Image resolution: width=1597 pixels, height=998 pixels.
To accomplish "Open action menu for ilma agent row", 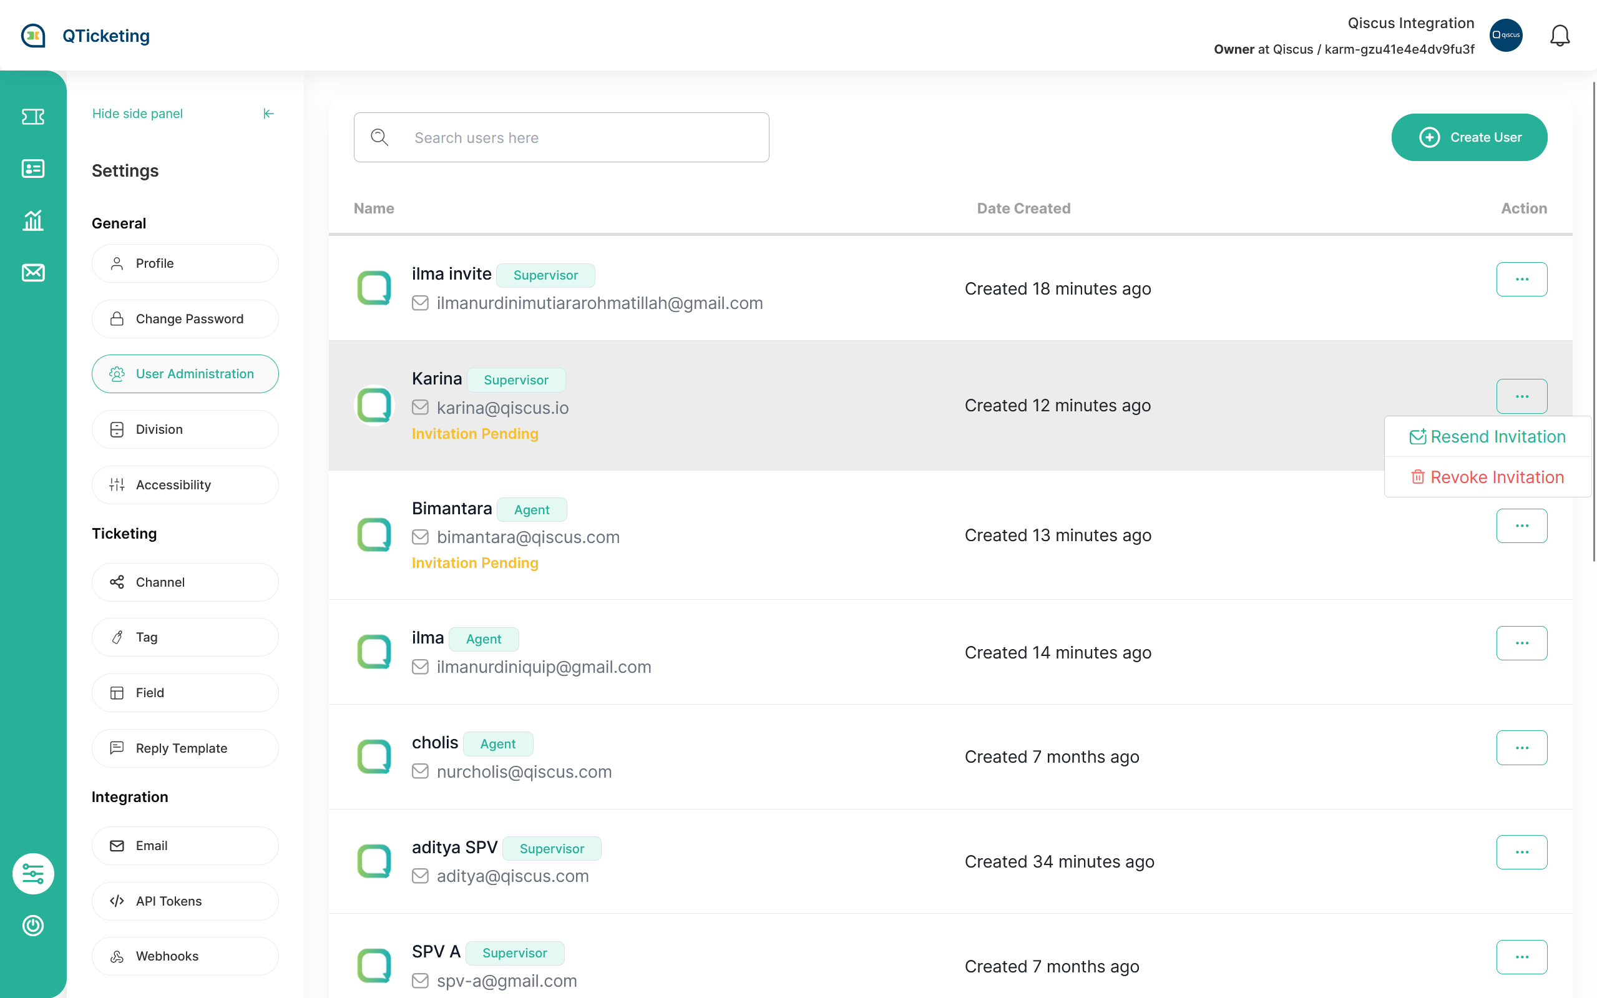I will point(1521,643).
